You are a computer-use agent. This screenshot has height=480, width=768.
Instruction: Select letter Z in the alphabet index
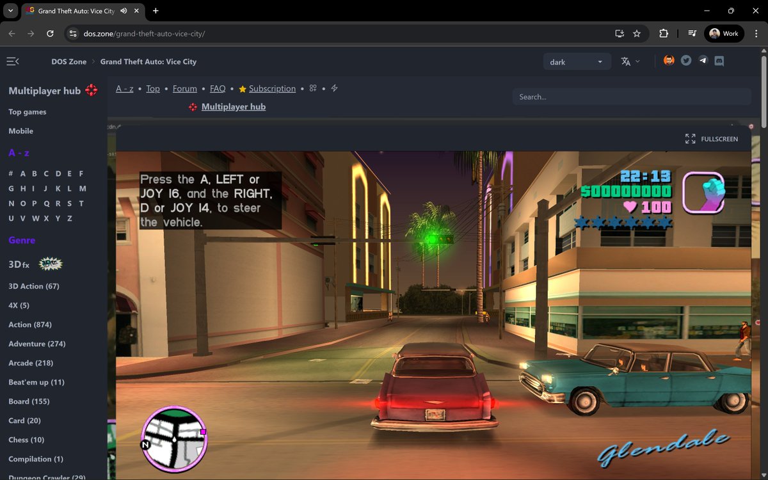(x=69, y=219)
